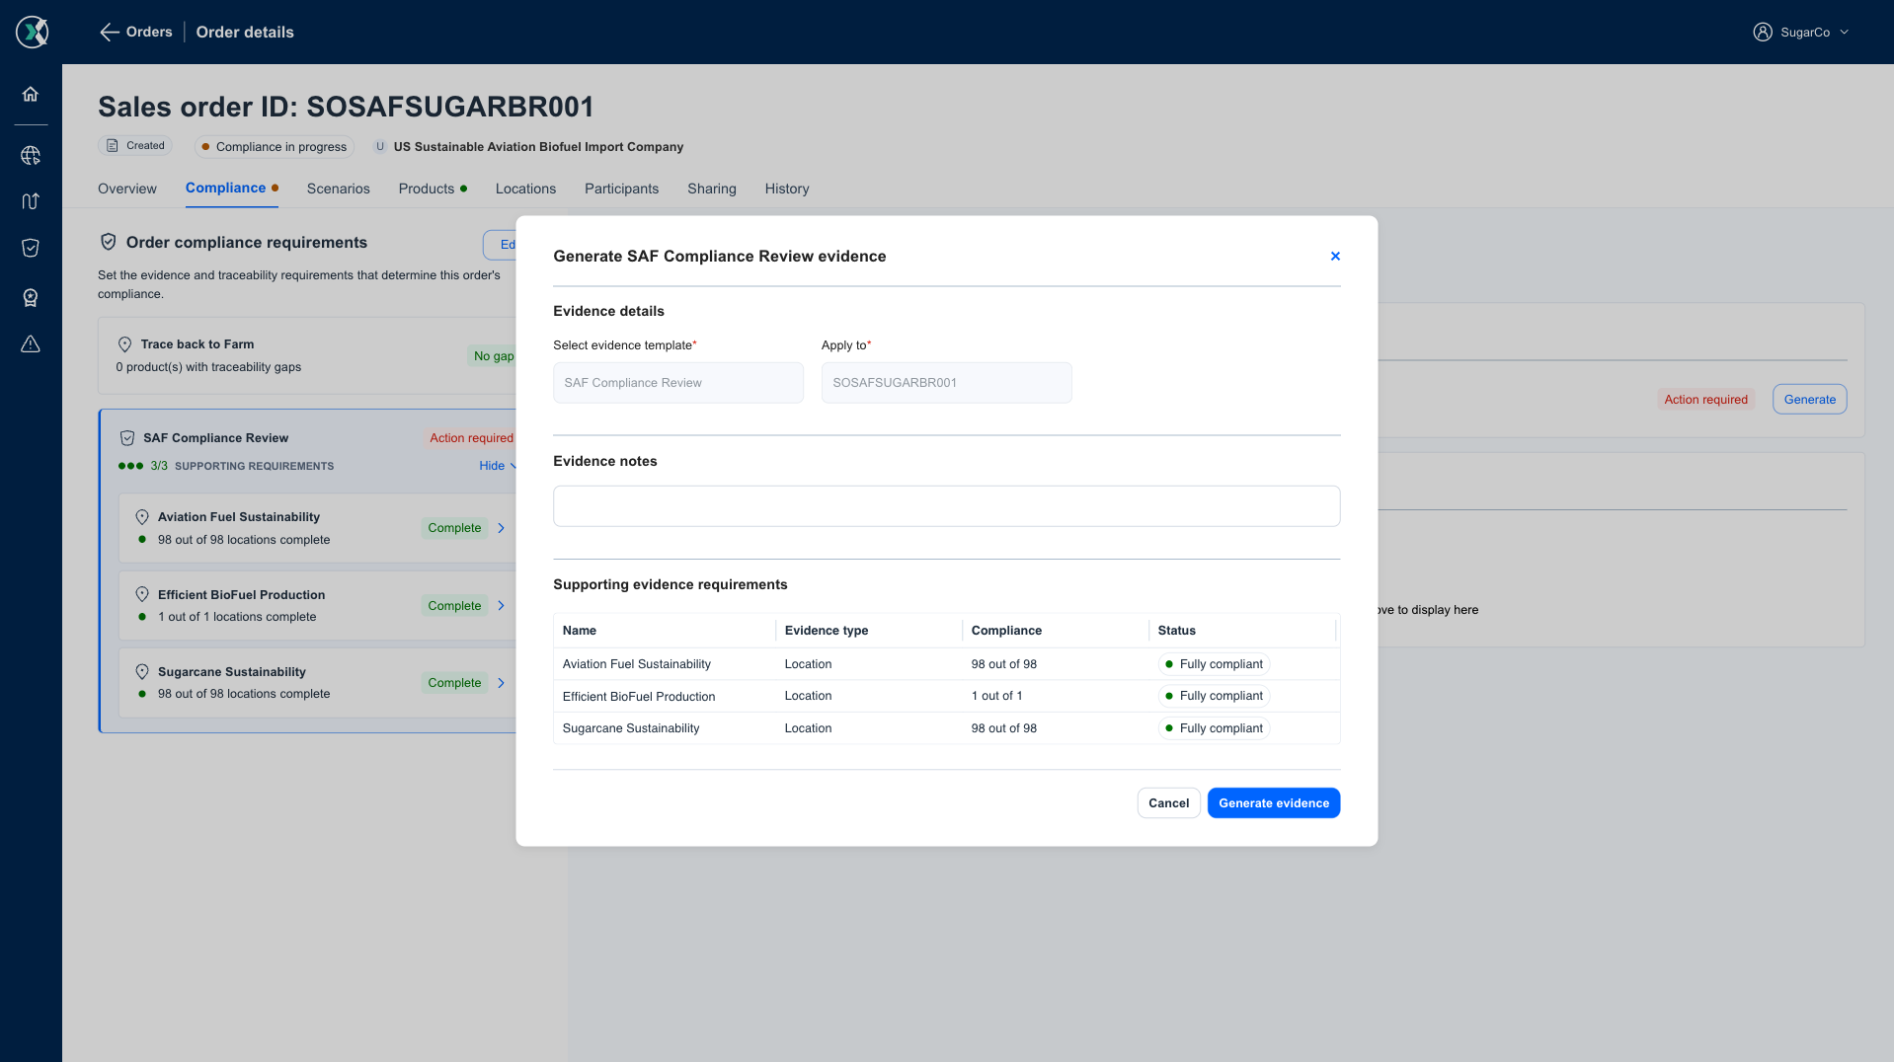Click the pin icon beside Trace back to Farm
1894x1062 pixels.
click(124, 344)
